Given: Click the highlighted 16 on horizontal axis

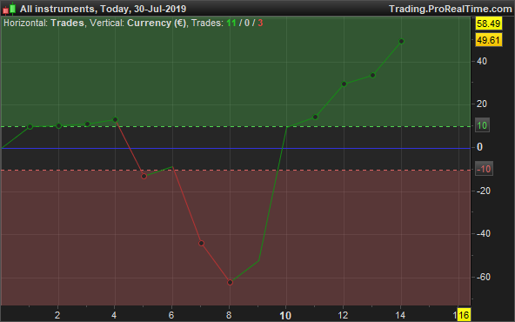Looking at the screenshot, I should [464, 315].
